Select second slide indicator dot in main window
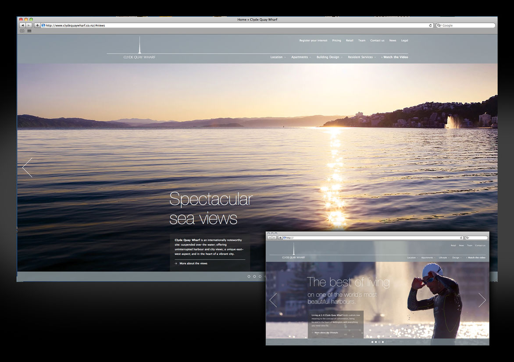 [x=254, y=277]
